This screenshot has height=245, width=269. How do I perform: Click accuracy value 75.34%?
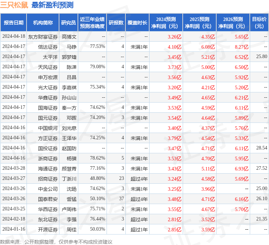(x=97, y=87)
